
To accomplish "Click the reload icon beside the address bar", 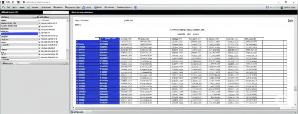I will (13, 2).
